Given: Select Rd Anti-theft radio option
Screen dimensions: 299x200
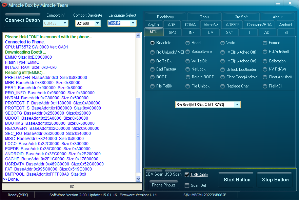Looking at the screenshot, I should [x=265, y=52].
